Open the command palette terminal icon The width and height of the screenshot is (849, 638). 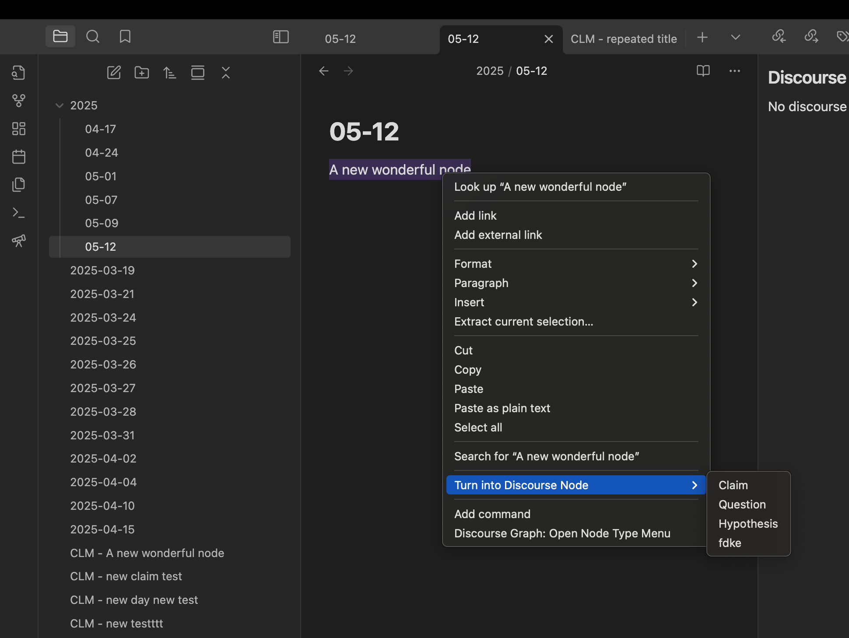click(x=19, y=213)
